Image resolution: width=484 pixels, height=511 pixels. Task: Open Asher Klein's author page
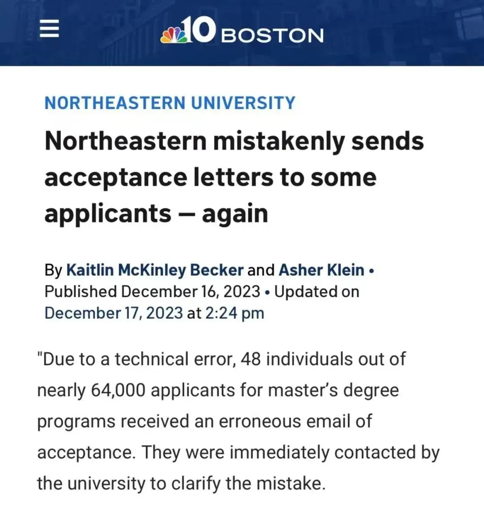(x=321, y=270)
